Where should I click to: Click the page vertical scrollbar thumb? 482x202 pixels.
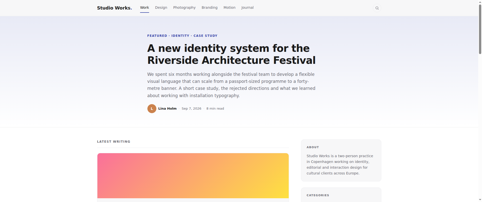(480, 29)
